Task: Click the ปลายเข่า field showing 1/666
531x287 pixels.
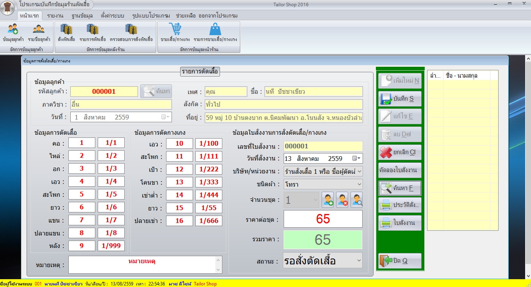Action: point(209,221)
